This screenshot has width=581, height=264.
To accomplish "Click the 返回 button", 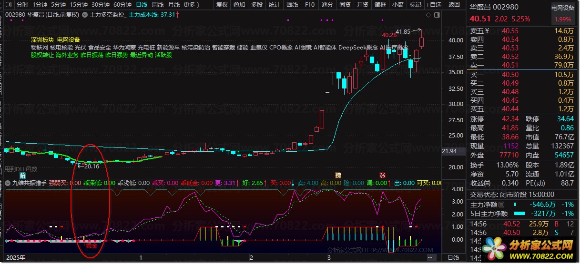I will 454,5.
